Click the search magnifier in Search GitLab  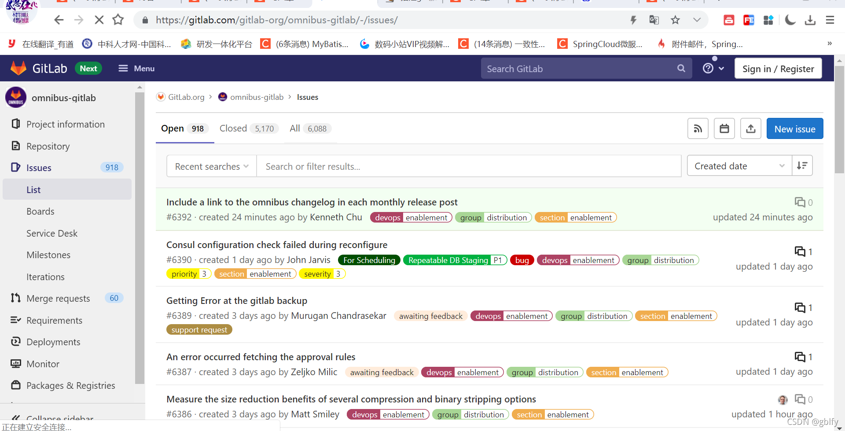(681, 68)
